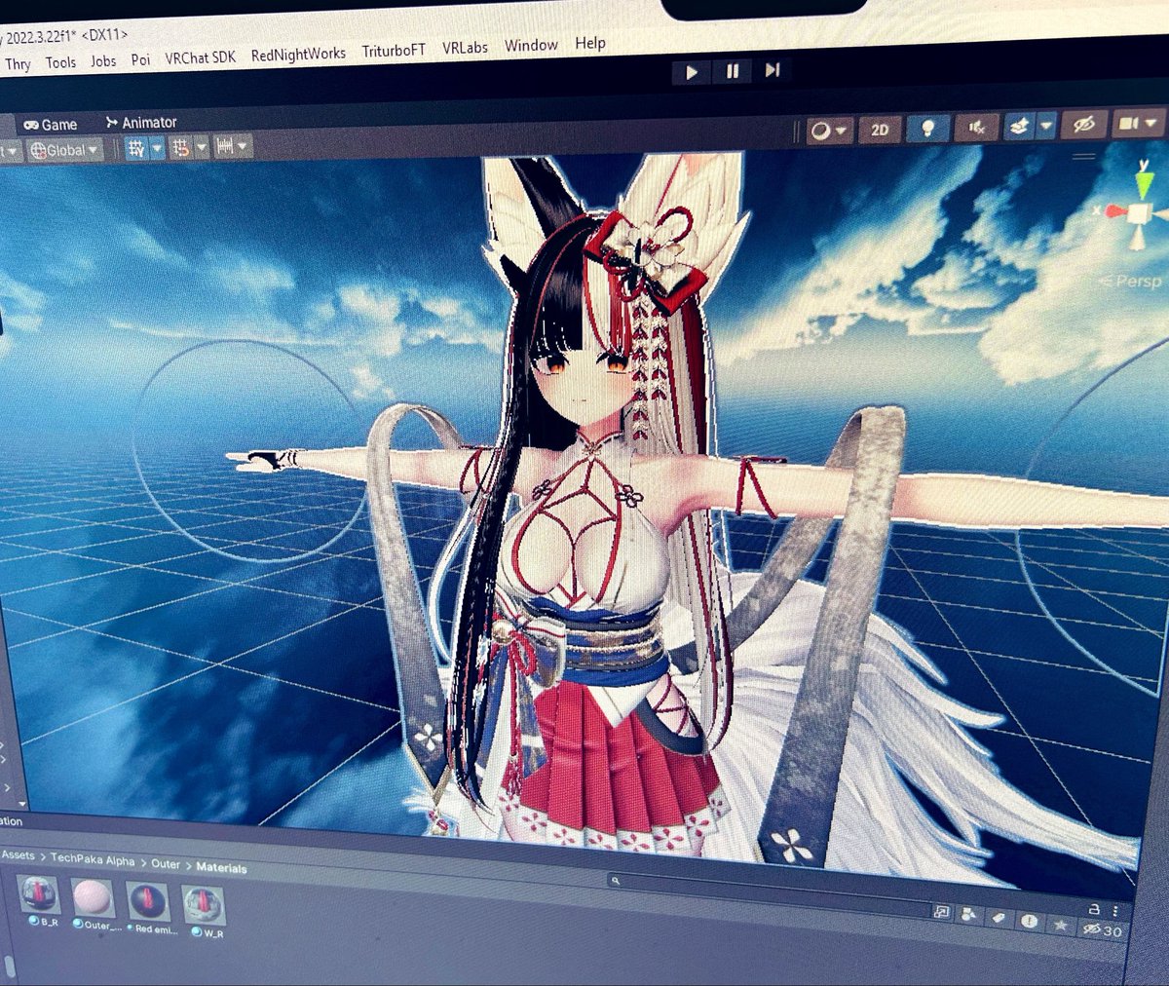Image resolution: width=1169 pixels, height=986 pixels.
Task: Open the Help menu
Action: [x=590, y=43]
